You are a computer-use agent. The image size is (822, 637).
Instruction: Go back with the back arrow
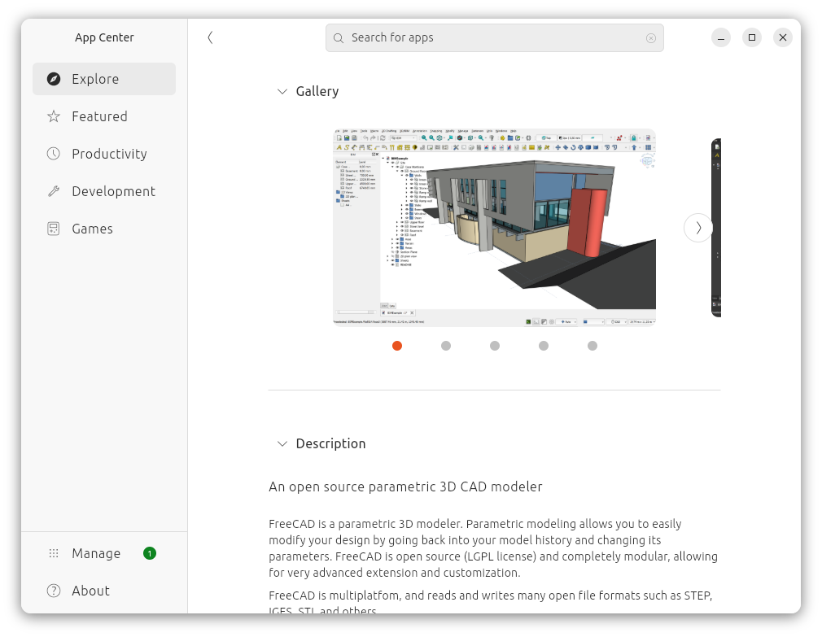[210, 37]
